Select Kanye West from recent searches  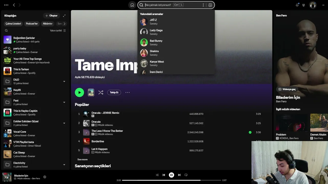(176, 63)
